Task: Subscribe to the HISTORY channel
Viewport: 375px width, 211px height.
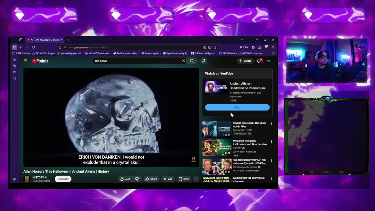Action: 63,179
